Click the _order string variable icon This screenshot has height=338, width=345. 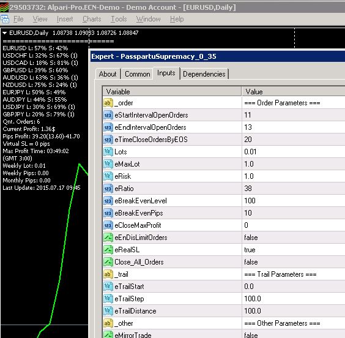click(108, 103)
